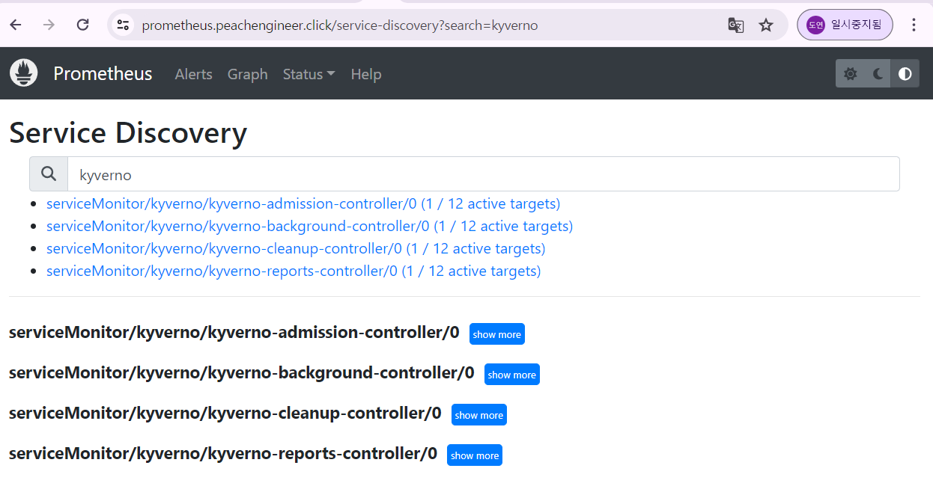Open the Status dropdown menu

309,74
